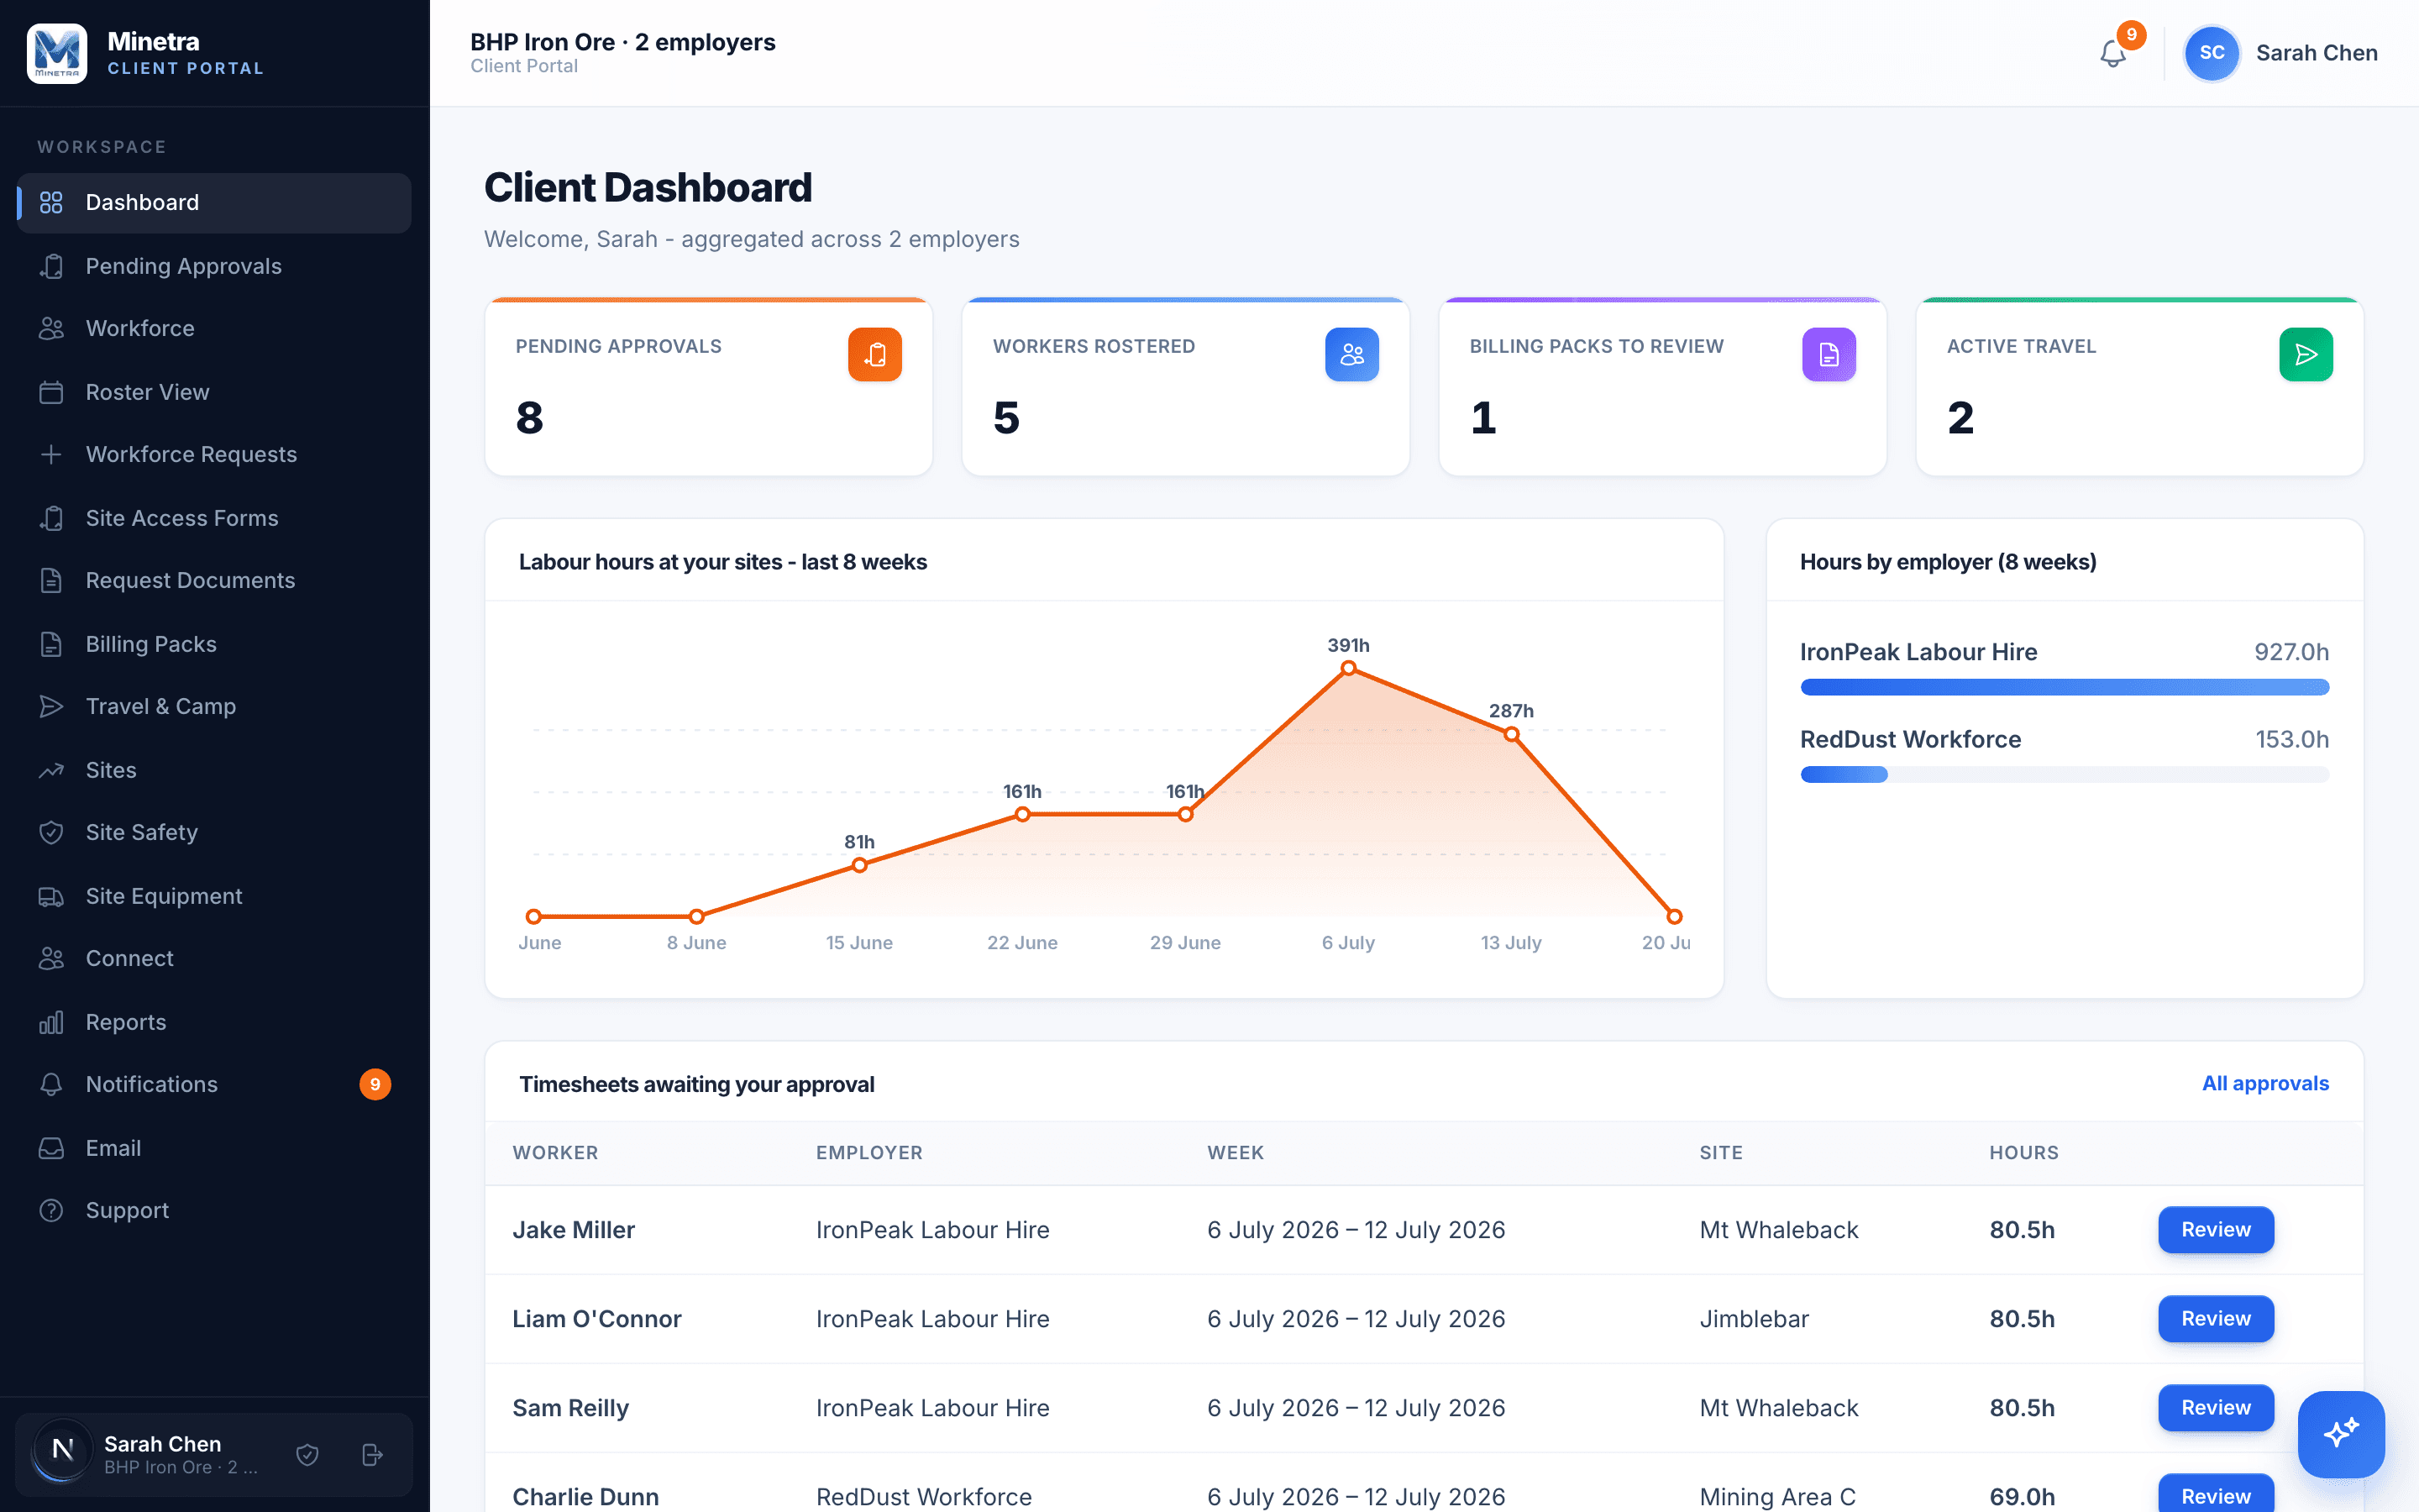Click Email inbox icon in sidebar
The image size is (2419, 1512).
pos(51,1148)
